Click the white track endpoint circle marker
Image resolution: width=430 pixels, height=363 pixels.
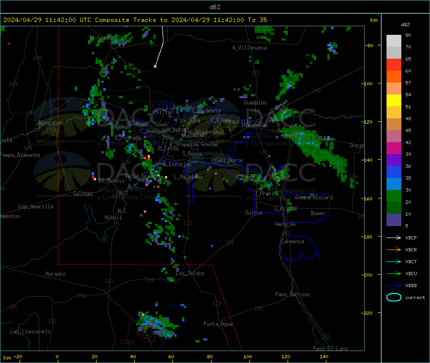point(155,66)
